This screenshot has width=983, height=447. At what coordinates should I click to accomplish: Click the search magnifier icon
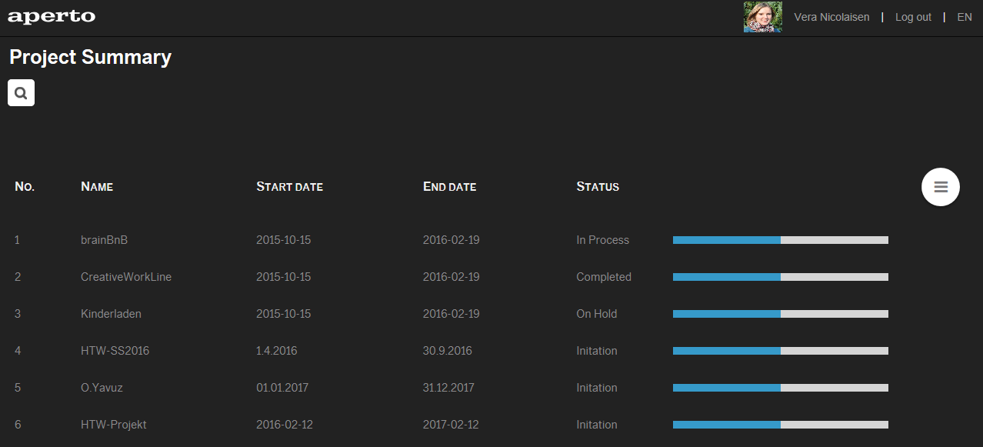point(21,93)
